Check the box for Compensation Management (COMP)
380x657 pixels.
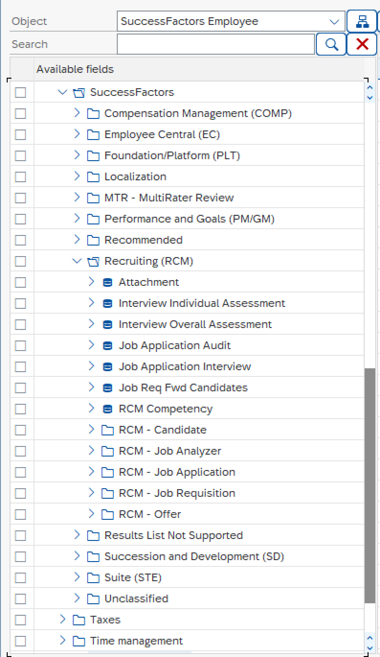point(20,114)
